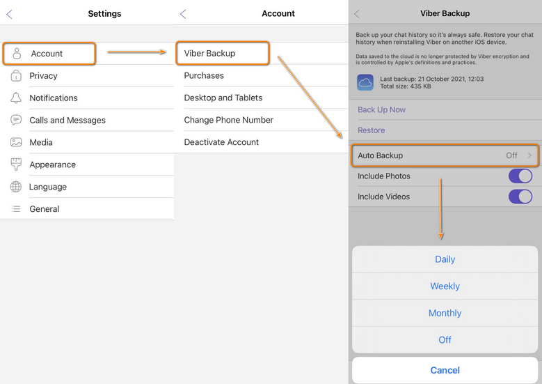Click the Appearance paintbrush icon
Viewport: 542px width, 384px height.
[16, 164]
